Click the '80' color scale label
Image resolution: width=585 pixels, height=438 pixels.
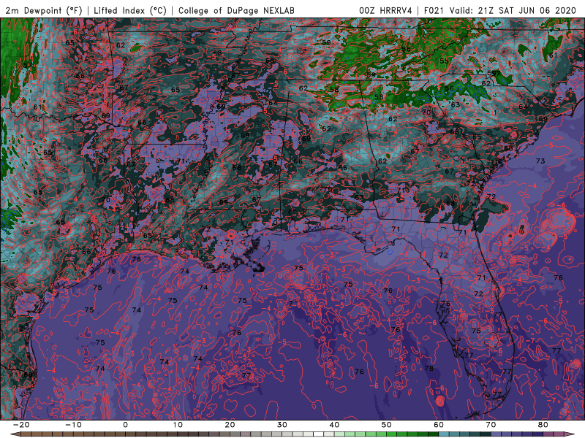(x=543, y=425)
